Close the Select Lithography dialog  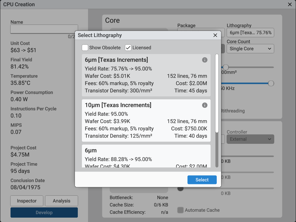tap(215, 35)
